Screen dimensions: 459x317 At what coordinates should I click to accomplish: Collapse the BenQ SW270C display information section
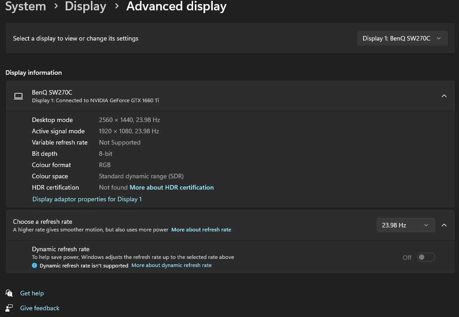(444, 96)
